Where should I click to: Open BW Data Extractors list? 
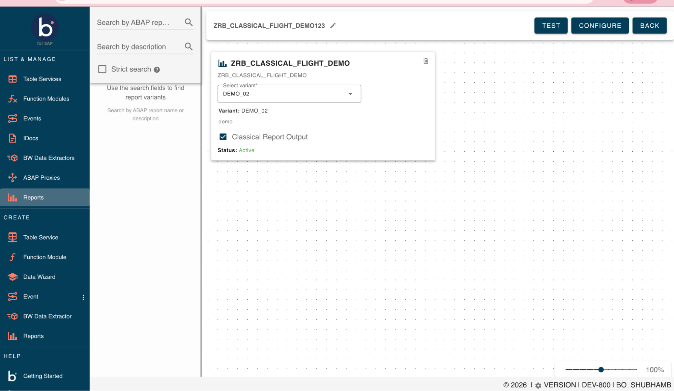(x=45, y=158)
